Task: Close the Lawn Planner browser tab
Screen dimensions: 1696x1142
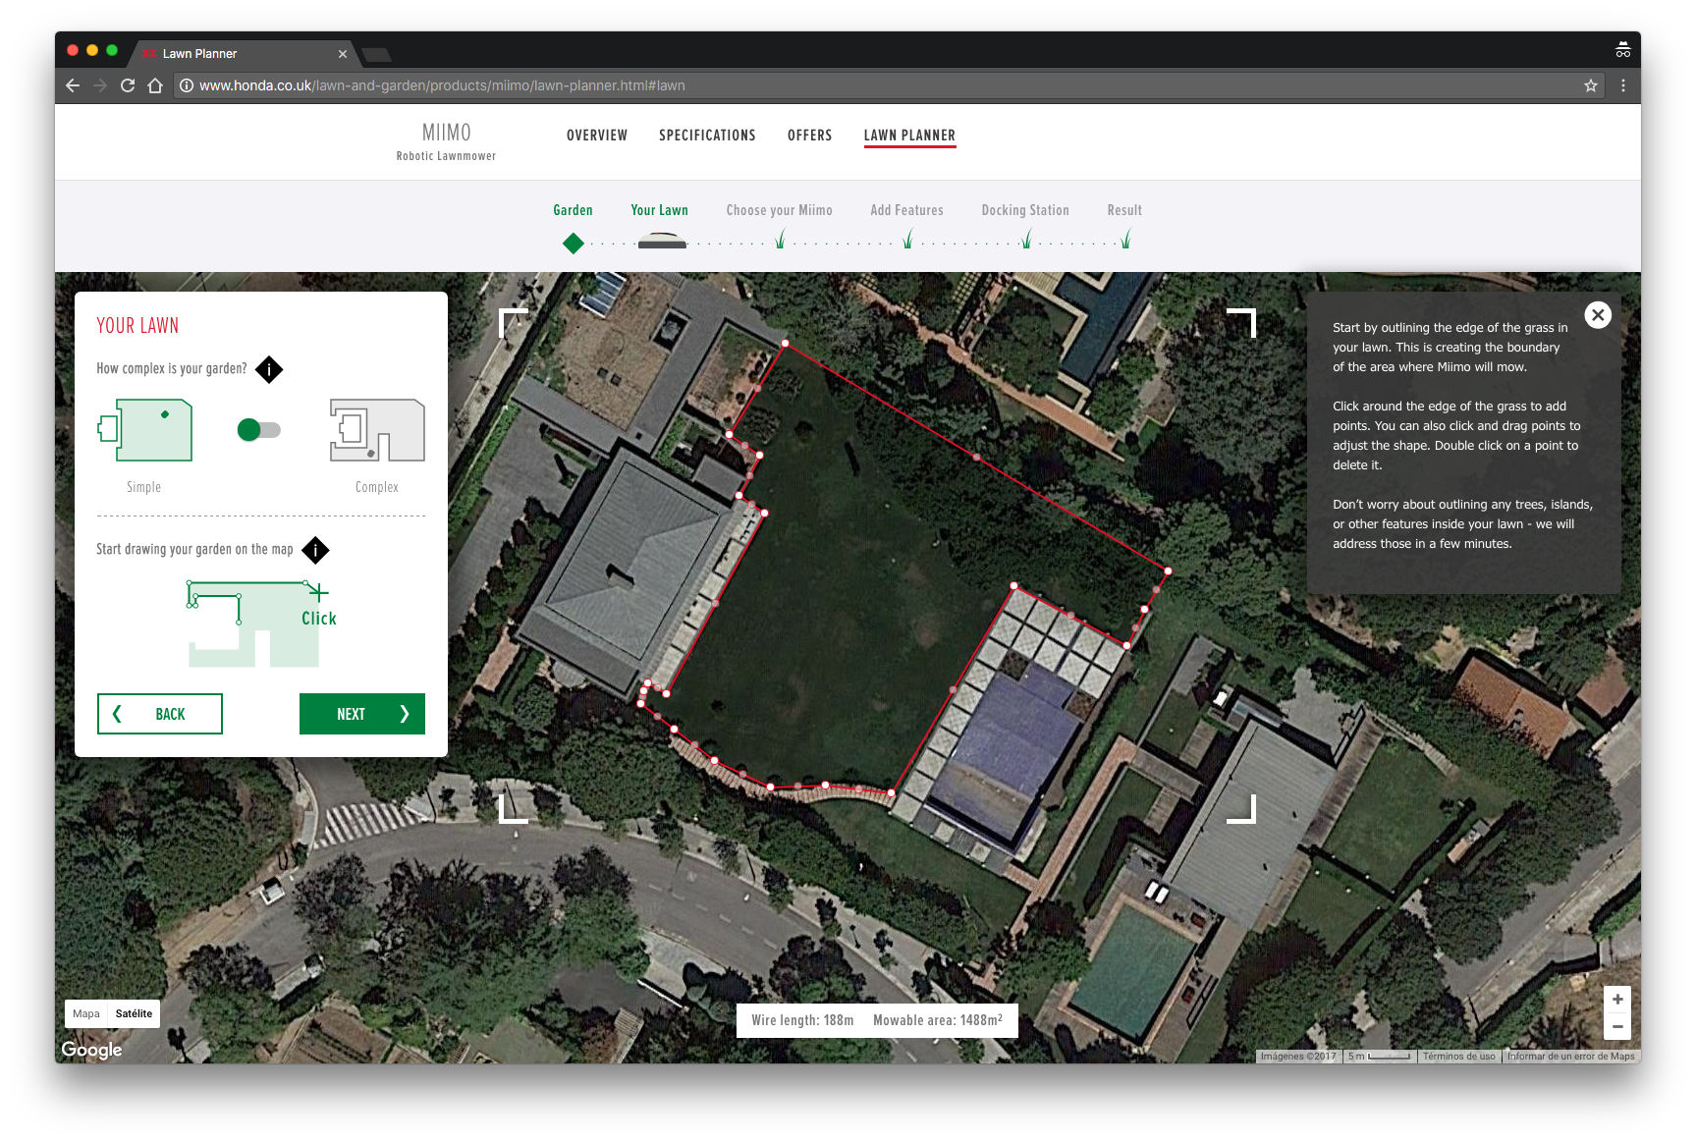Action: coord(342,54)
